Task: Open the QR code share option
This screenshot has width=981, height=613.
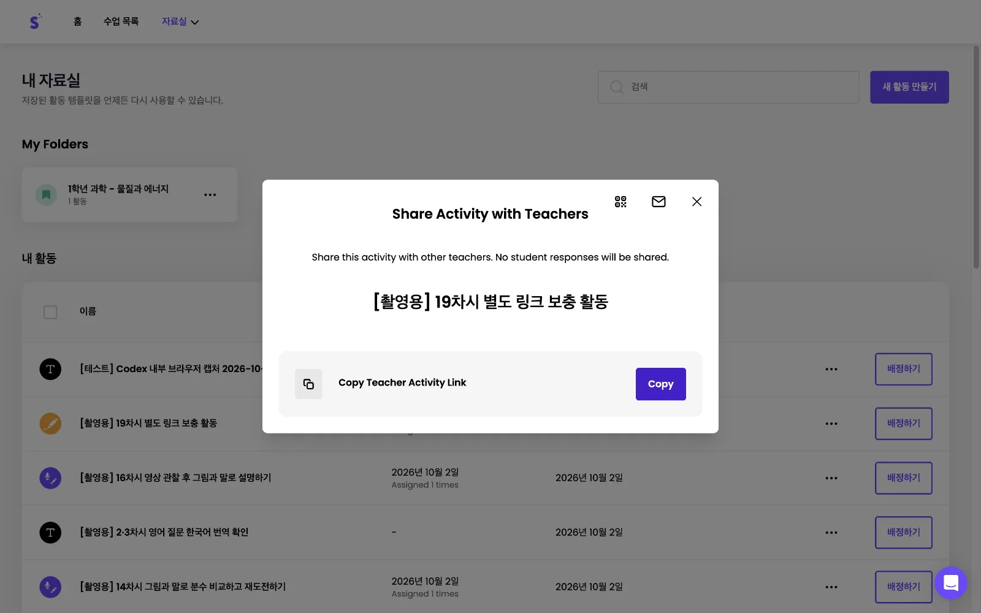Action: [620, 202]
